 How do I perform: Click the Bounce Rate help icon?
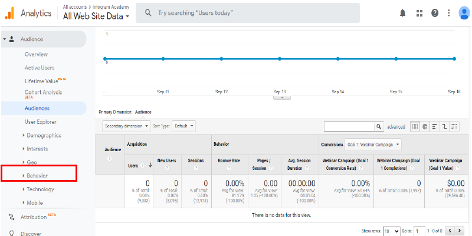(x=229, y=168)
